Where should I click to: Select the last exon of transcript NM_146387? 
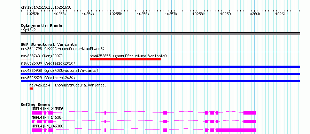pos(250,122)
